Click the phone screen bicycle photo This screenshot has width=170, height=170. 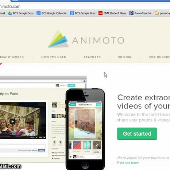84,123
